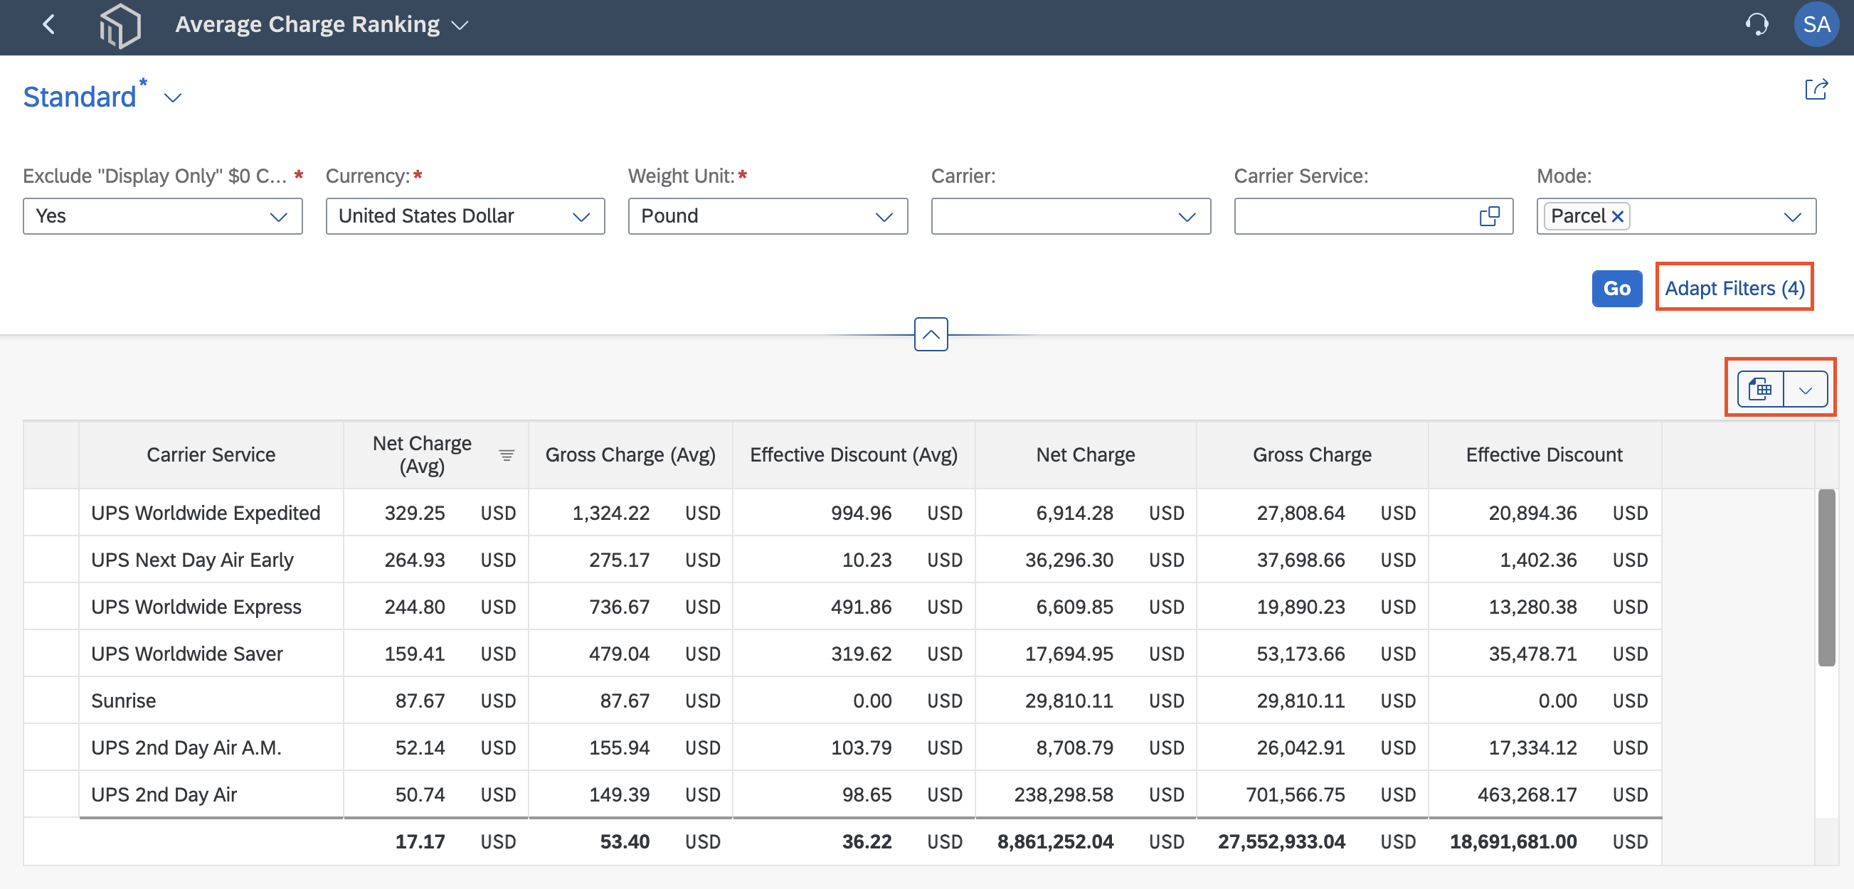Click the Effective Discount total column header
1854x889 pixels.
(x=1545, y=454)
